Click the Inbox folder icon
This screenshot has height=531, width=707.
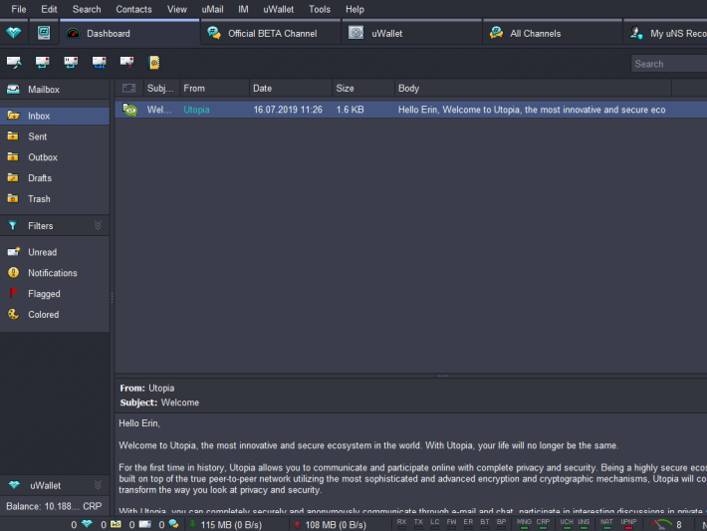(13, 116)
